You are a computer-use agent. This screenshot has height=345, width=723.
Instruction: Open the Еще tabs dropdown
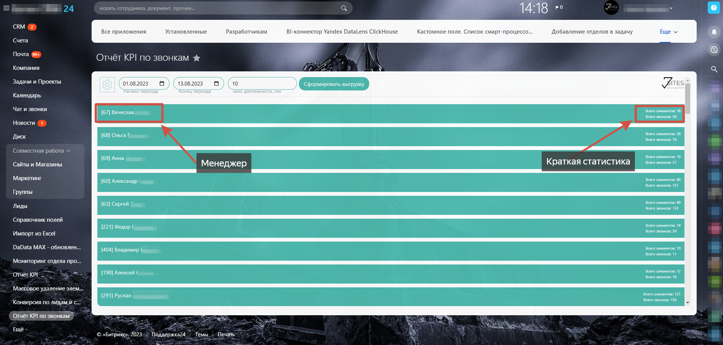668,32
